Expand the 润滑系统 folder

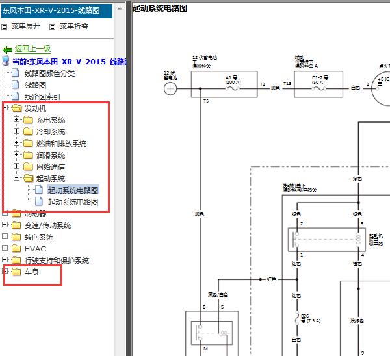(x=16, y=155)
